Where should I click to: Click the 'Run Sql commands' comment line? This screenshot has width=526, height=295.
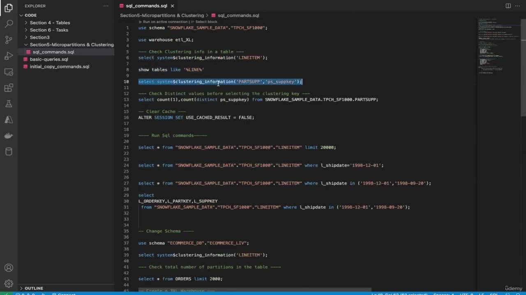173,135
